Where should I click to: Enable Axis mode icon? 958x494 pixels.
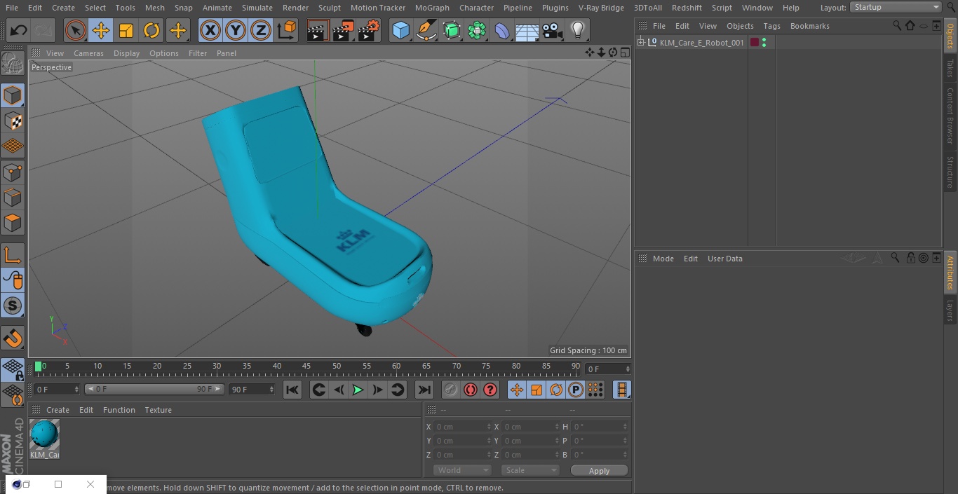point(13,255)
